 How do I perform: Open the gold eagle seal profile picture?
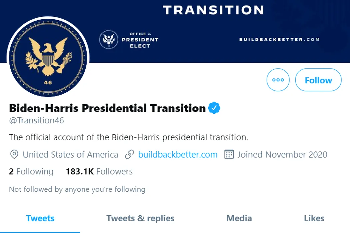click(x=48, y=57)
